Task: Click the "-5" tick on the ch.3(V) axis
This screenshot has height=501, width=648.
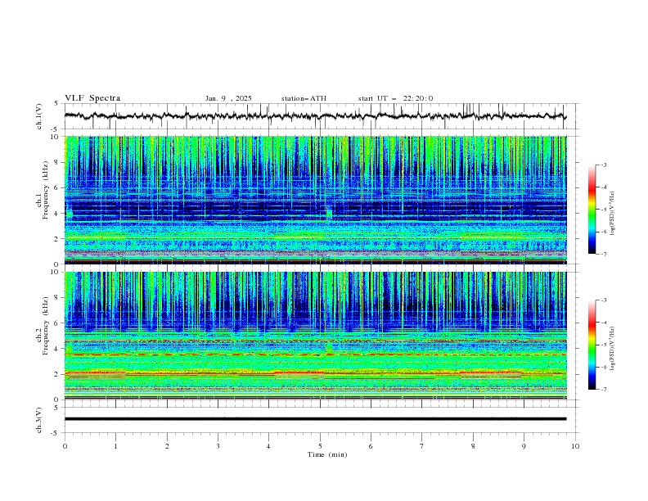Action: 56,433
